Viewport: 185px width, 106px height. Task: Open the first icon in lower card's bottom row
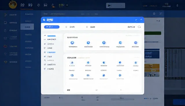point(72,75)
